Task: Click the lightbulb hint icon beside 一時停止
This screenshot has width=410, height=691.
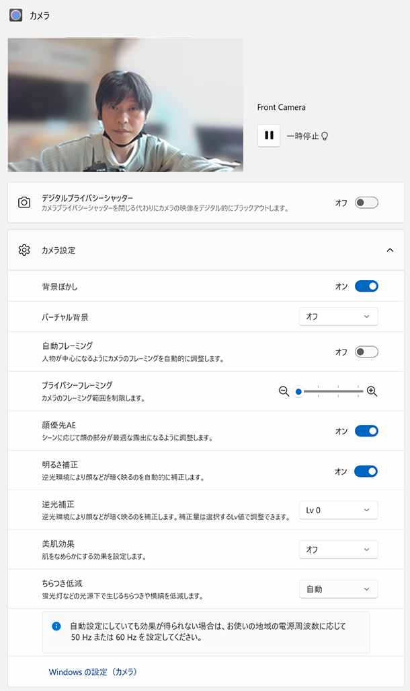Action: [x=325, y=136]
